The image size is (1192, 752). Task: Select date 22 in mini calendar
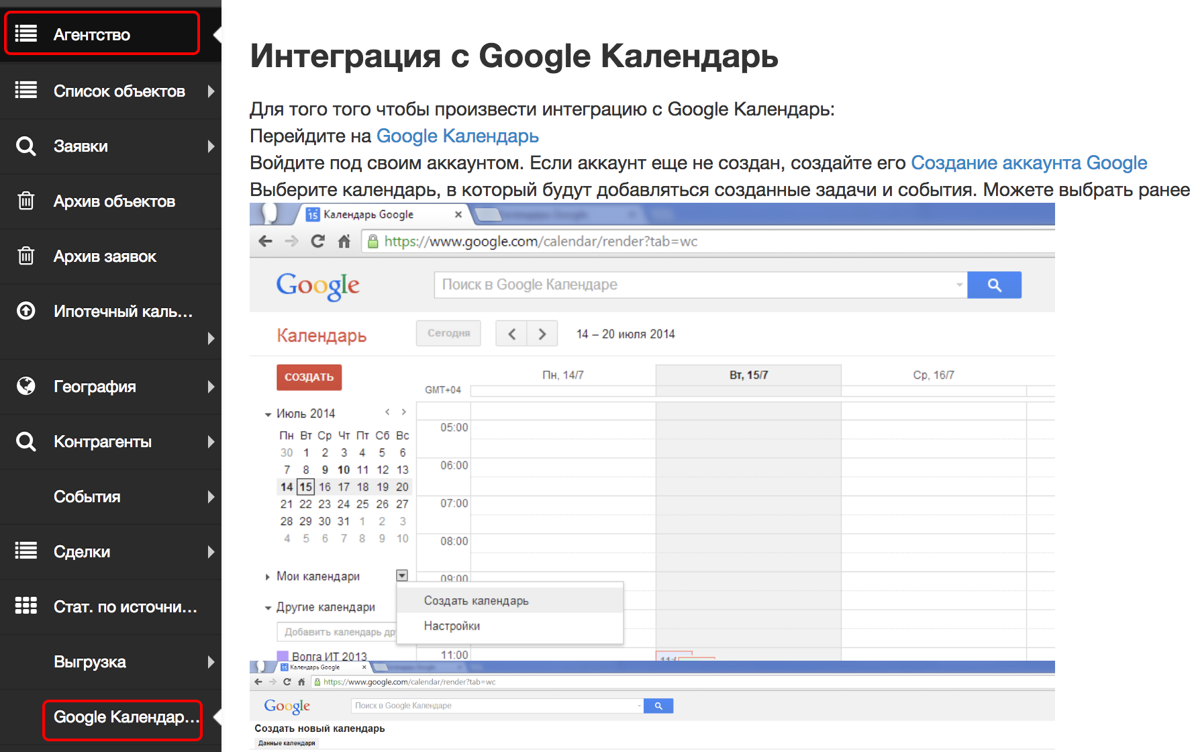coord(305,504)
